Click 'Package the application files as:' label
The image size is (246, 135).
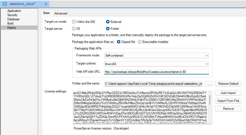[93, 42]
